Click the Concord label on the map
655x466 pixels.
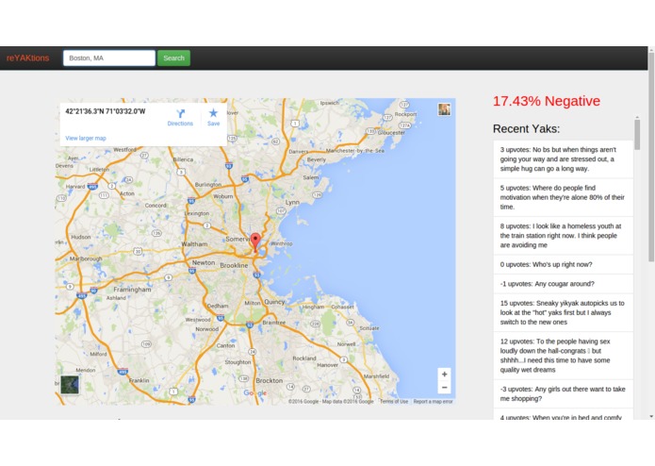[x=156, y=206]
